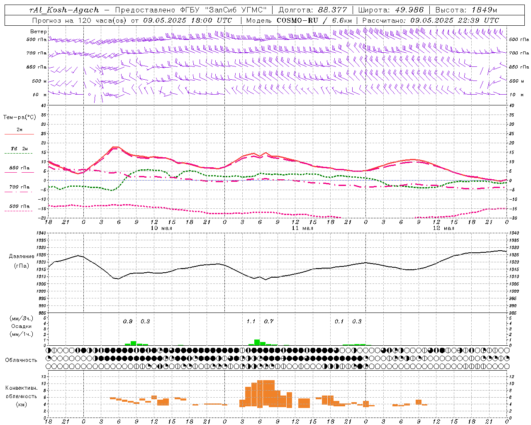This screenshot has height=425, width=531.
Task: Click calculation time 09.05.2025 22:39 UTC
Action: [x=454, y=20]
